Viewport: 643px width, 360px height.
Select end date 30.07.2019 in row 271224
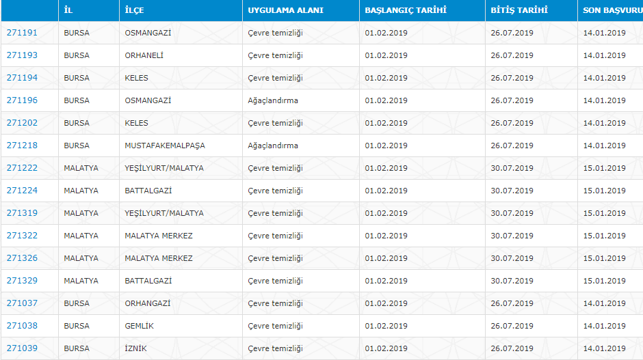point(532,191)
